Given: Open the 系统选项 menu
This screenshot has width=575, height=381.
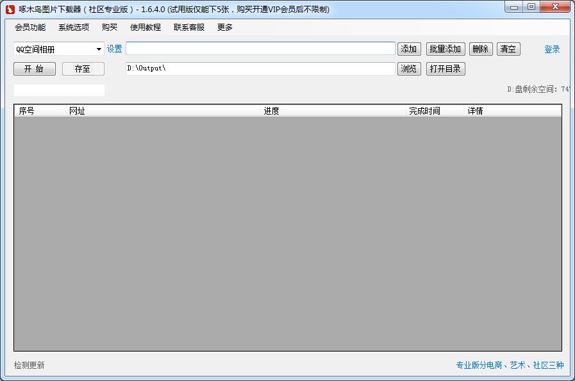Looking at the screenshot, I should pyautogui.click(x=74, y=28).
